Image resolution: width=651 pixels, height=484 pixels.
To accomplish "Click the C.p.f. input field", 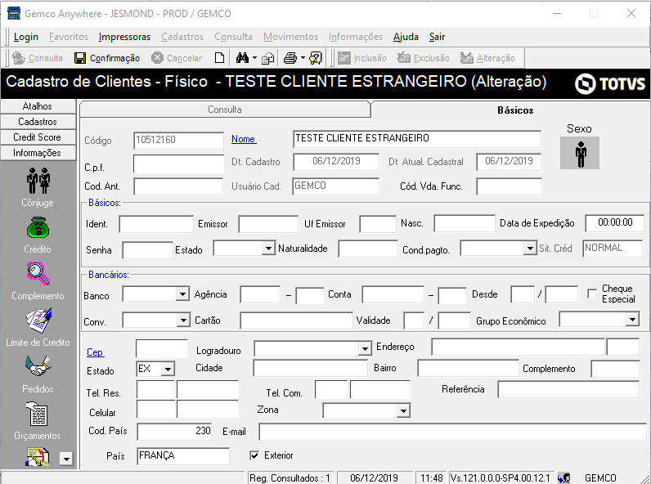I will (x=178, y=164).
